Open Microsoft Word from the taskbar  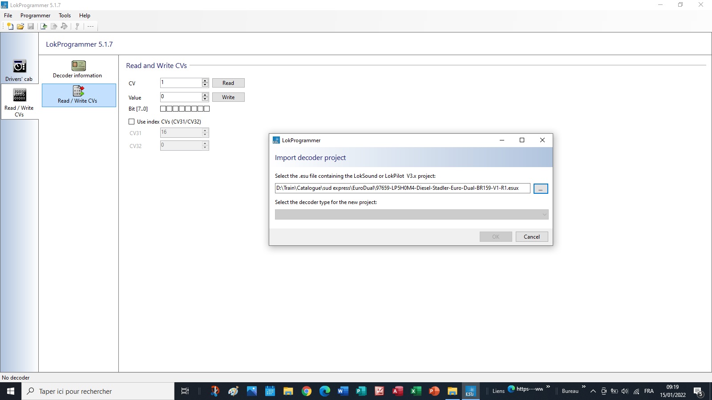(x=343, y=391)
